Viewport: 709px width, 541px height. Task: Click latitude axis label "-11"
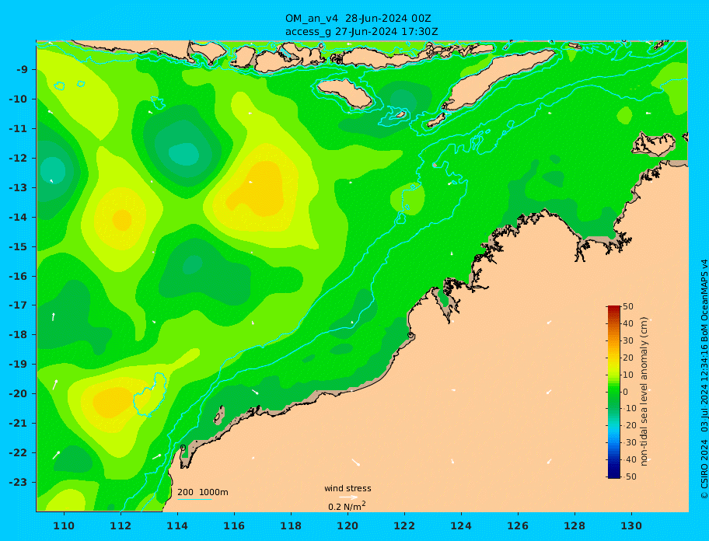[x=18, y=128]
